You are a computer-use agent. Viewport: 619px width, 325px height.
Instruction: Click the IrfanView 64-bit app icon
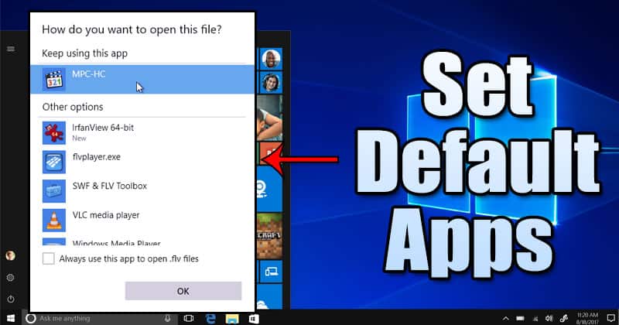pyautogui.click(x=54, y=132)
